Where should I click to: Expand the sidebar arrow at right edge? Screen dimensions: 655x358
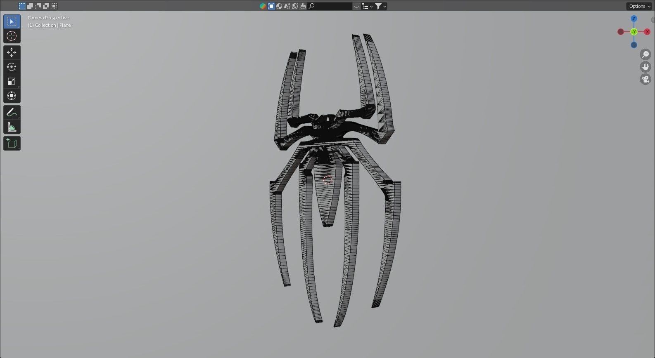(653, 20)
